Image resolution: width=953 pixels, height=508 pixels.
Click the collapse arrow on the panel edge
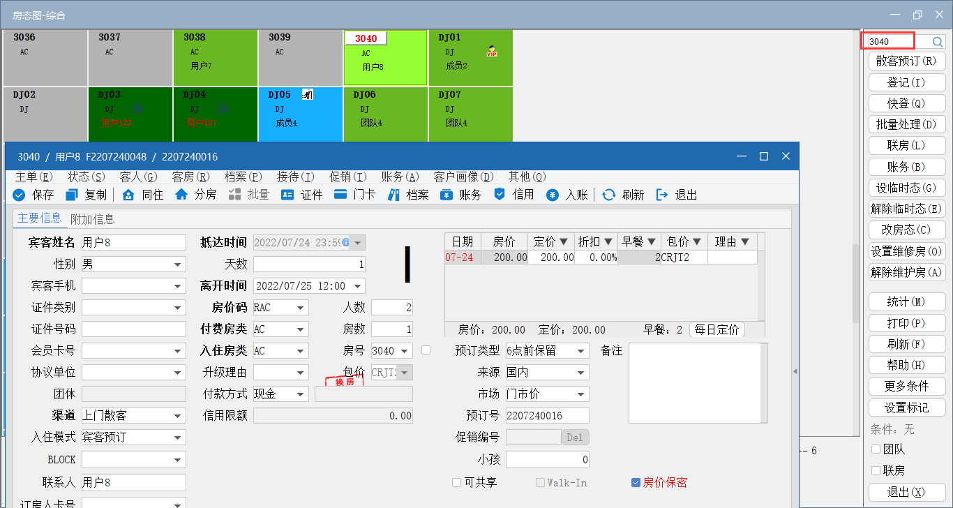(x=795, y=372)
